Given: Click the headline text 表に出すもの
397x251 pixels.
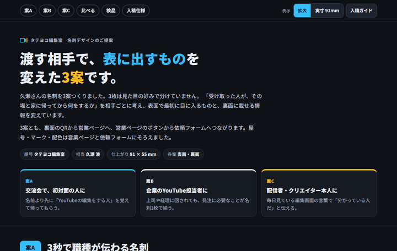Looking at the screenshot, I should pyautogui.click(x=144, y=59).
